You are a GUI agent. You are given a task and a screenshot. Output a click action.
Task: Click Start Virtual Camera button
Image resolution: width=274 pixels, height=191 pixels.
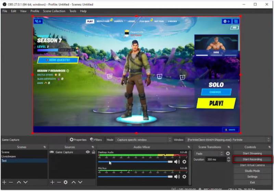(x=252, y=165)
